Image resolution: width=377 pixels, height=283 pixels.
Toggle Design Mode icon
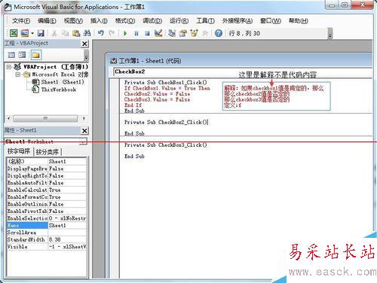[158, 33]
